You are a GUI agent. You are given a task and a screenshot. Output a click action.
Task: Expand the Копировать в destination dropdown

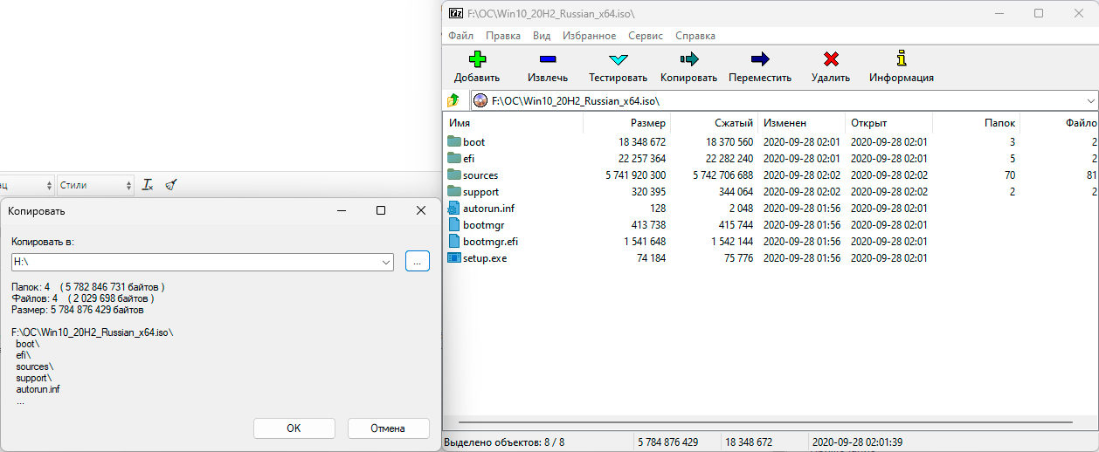[387, 262]
